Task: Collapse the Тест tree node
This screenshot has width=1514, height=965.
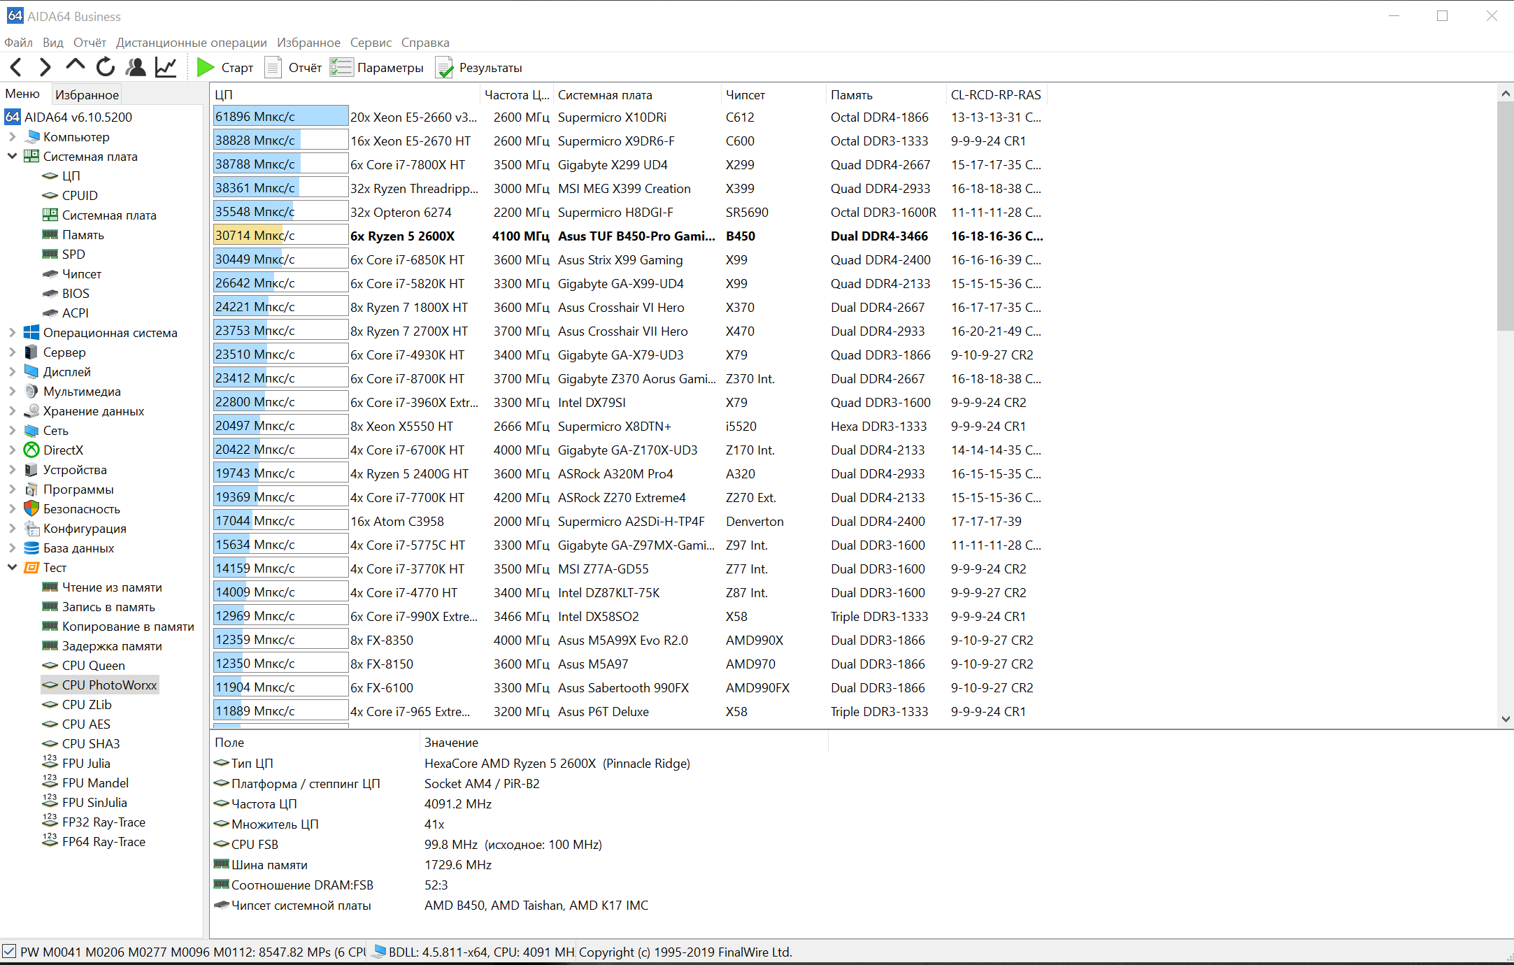Action: point(12,567)
